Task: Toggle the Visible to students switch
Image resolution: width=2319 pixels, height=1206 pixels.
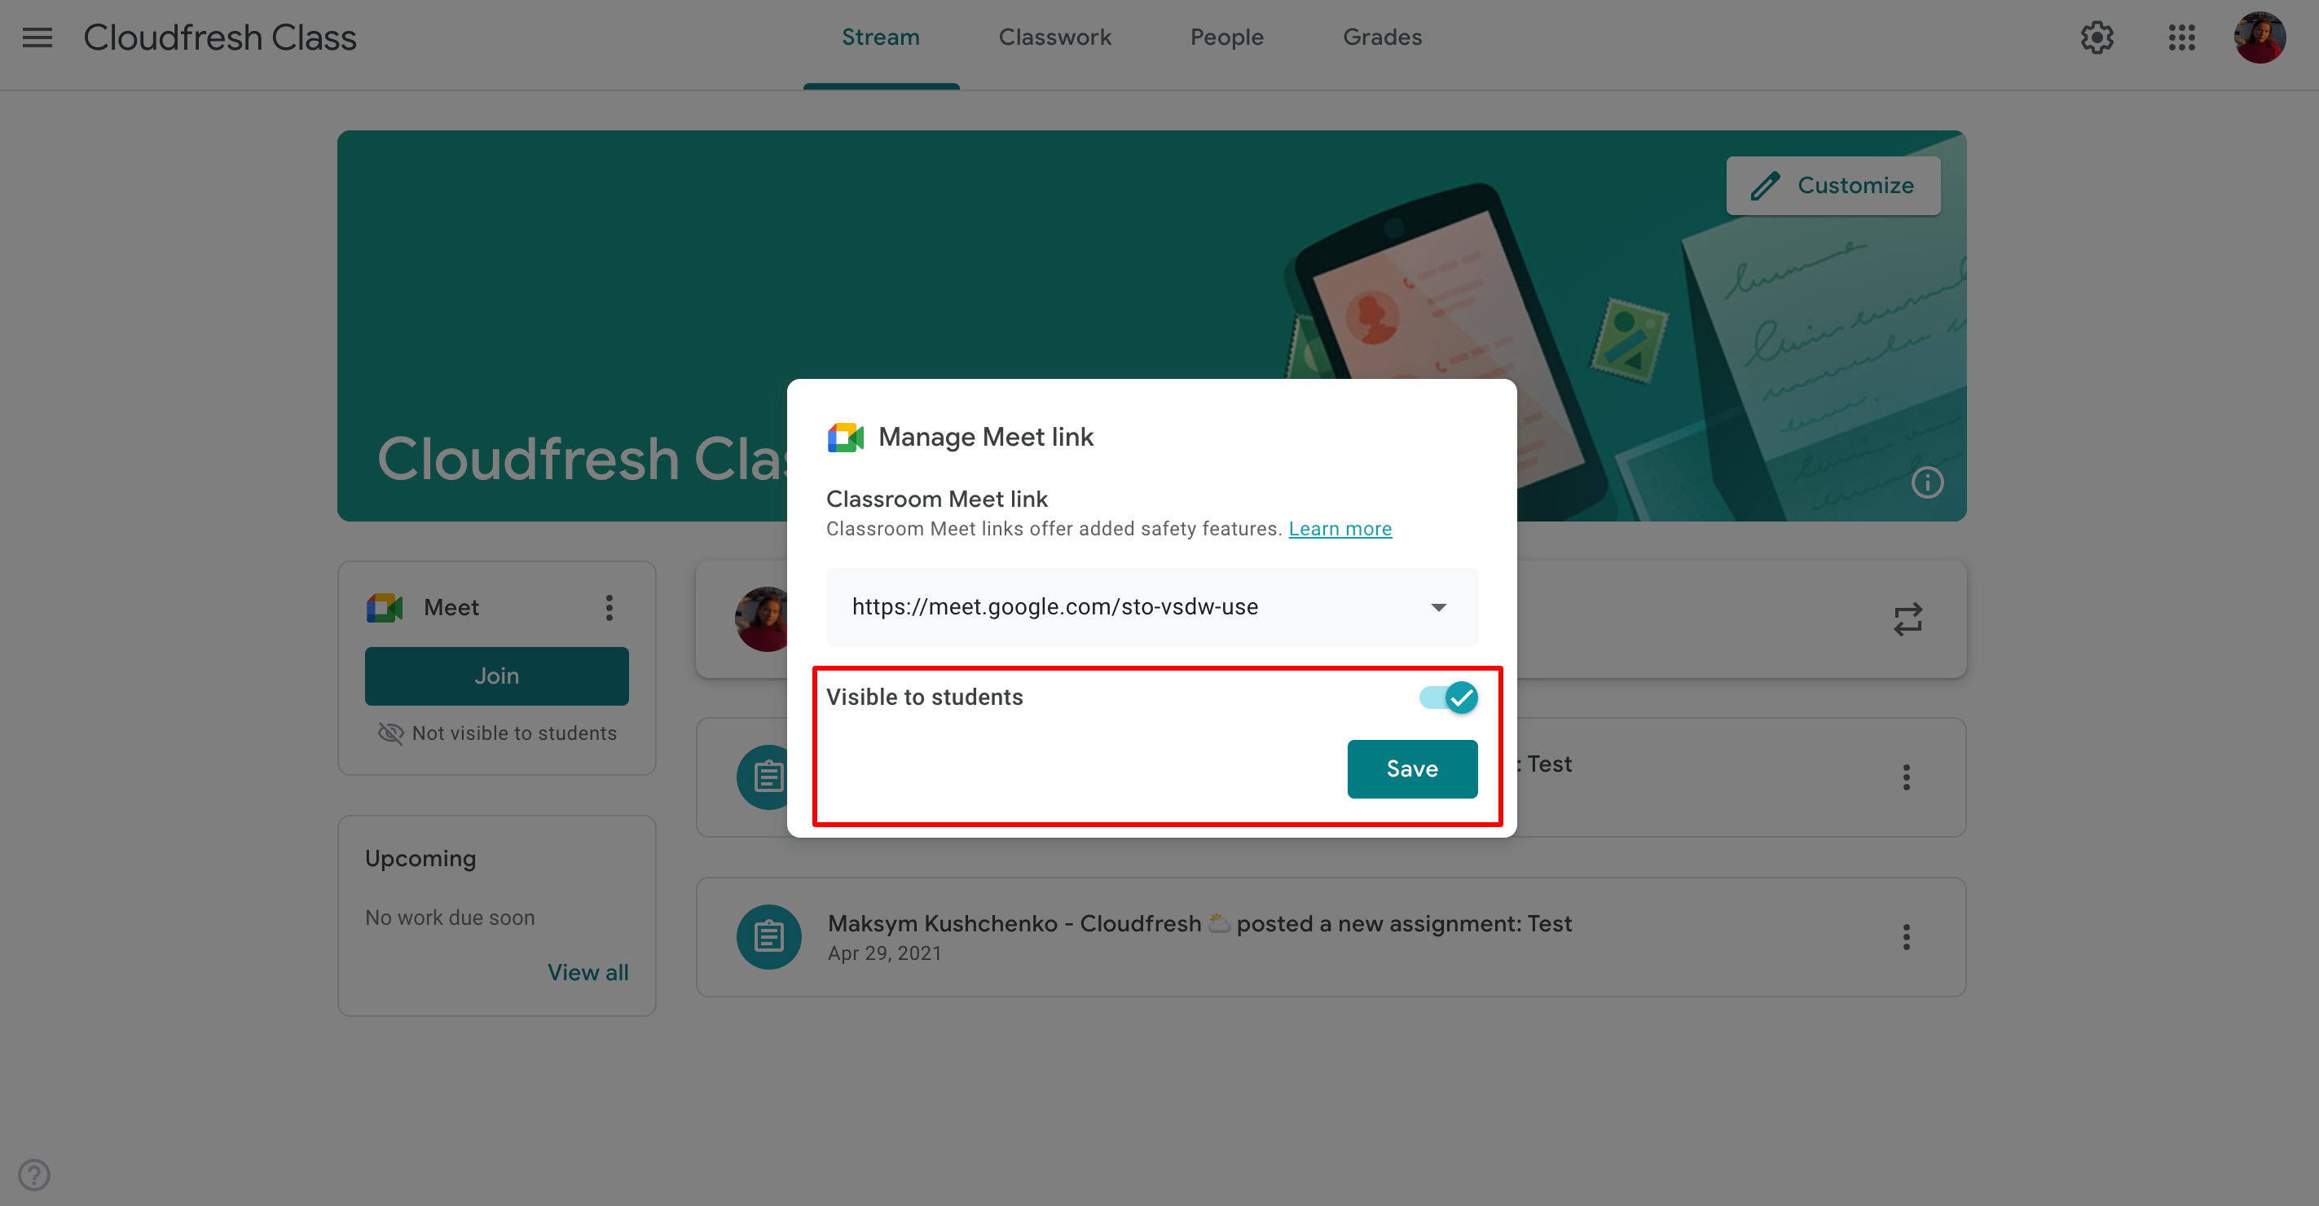Action: [x=1448, y=697]
